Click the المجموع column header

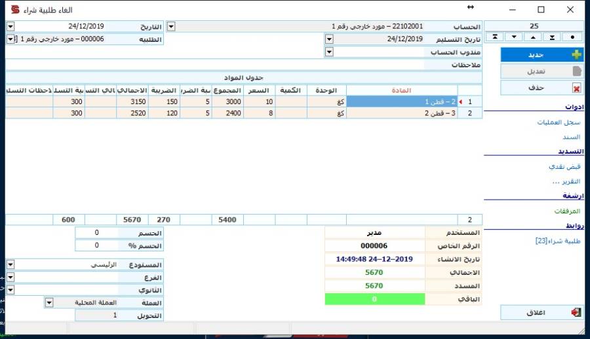coord(227,90)
